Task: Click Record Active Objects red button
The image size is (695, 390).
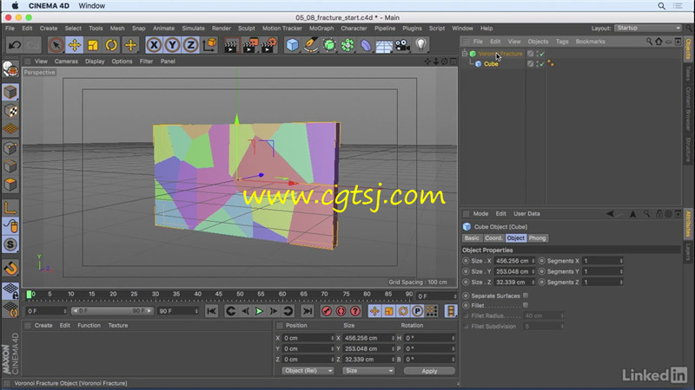Action: (x=327, y=311)
